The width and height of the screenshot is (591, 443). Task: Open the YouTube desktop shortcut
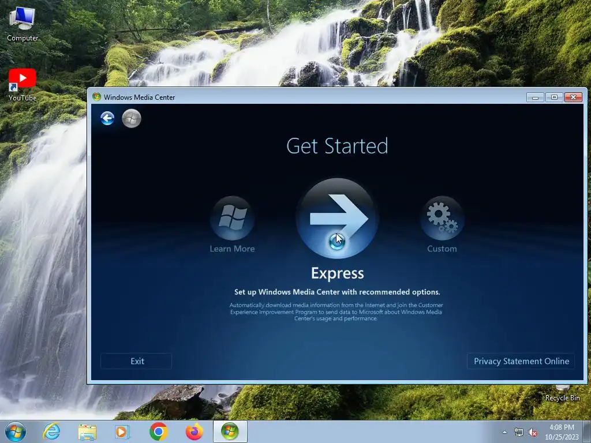(x=23, y=85)
